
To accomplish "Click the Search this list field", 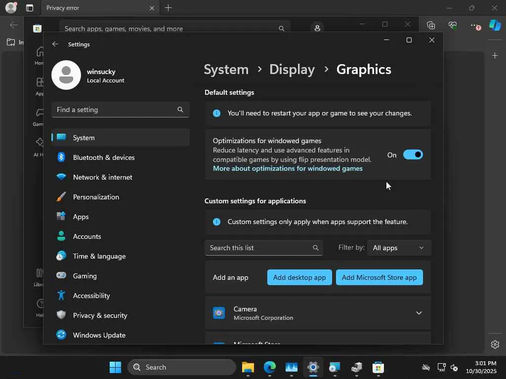I will (259, 248).
